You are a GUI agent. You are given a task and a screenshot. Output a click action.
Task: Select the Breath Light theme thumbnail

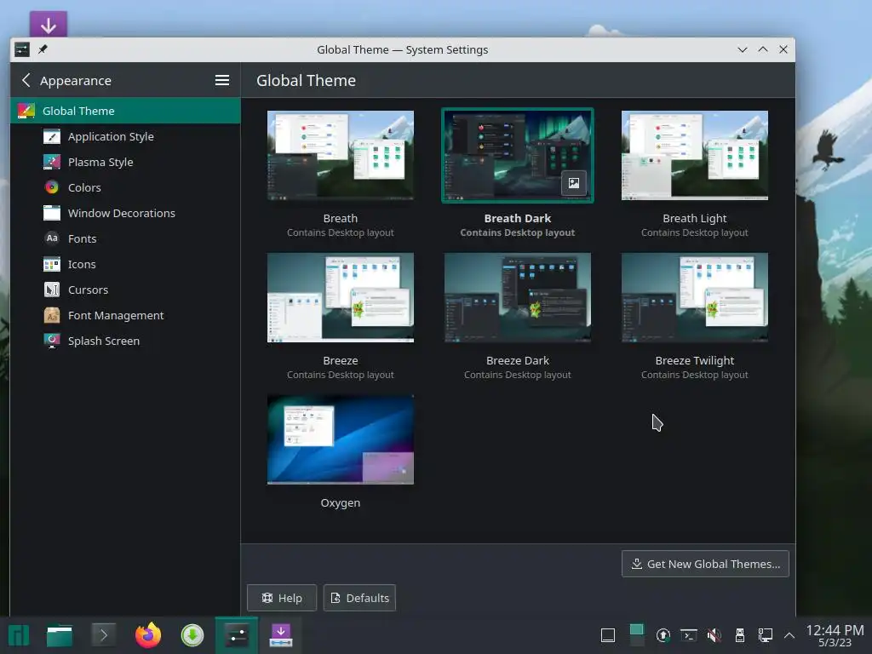(695, 155)
